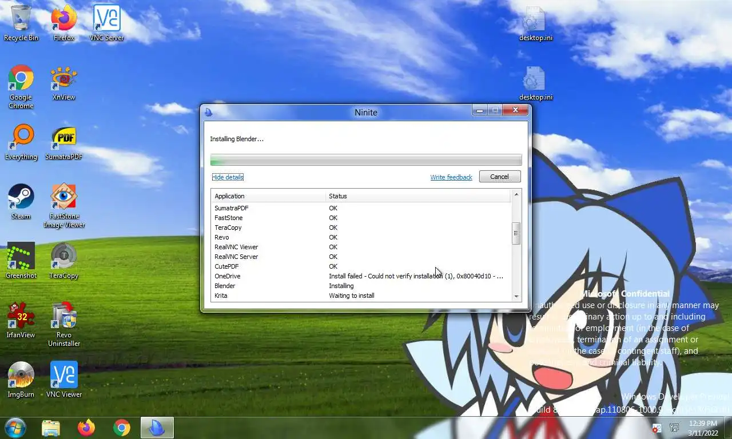Click the installation progress bar
Image resolution: width=732 pixels, height=439 pixels.
[x=366, y=160]
